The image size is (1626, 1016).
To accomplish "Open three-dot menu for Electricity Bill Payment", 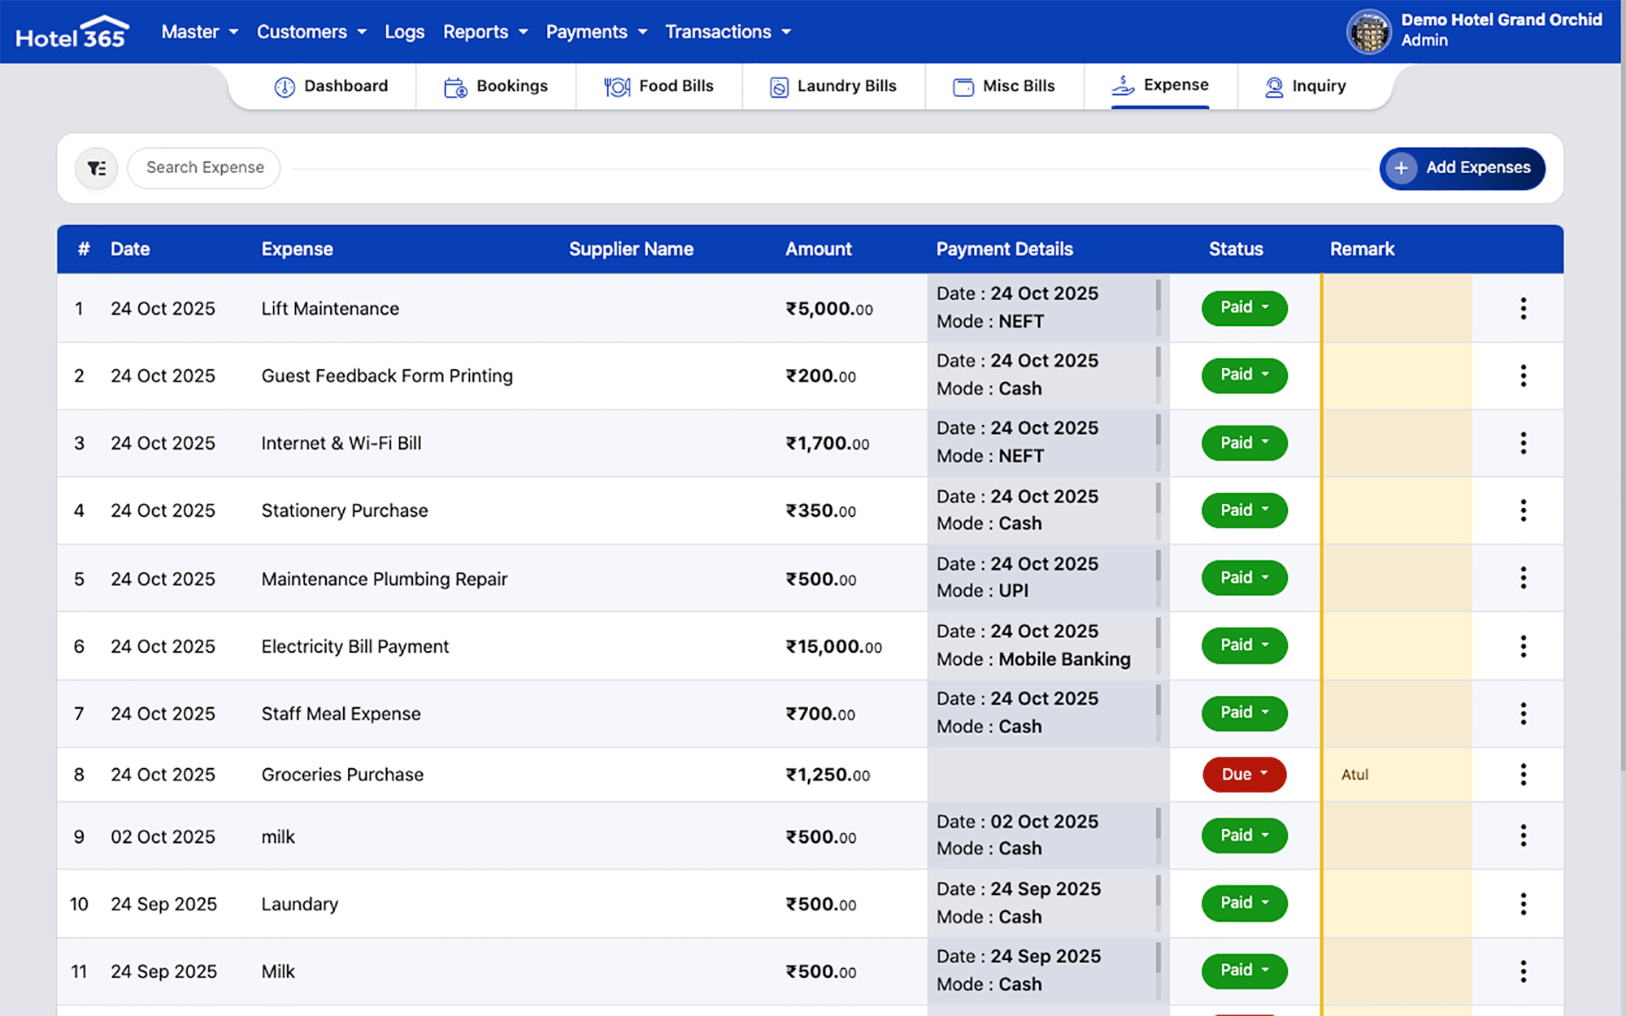I will [1523, 646].
